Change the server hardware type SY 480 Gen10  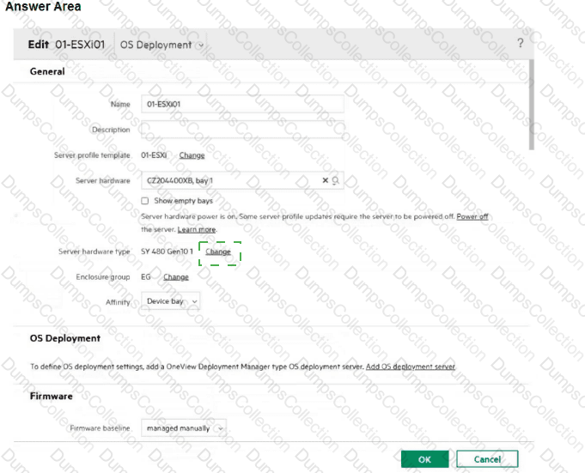click(x=218, y=252)
